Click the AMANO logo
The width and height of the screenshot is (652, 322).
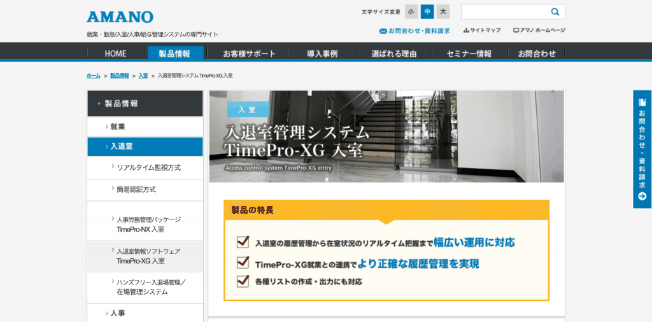120,17
